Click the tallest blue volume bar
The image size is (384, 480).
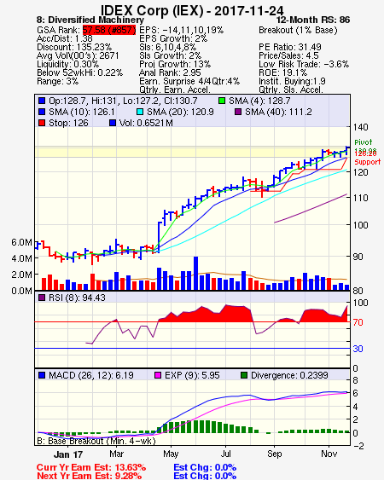point(195,273)
